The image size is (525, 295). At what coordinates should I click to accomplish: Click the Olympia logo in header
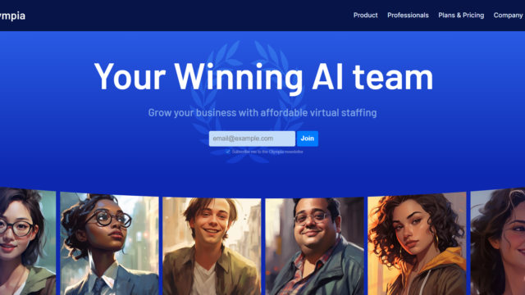[12, 16]
